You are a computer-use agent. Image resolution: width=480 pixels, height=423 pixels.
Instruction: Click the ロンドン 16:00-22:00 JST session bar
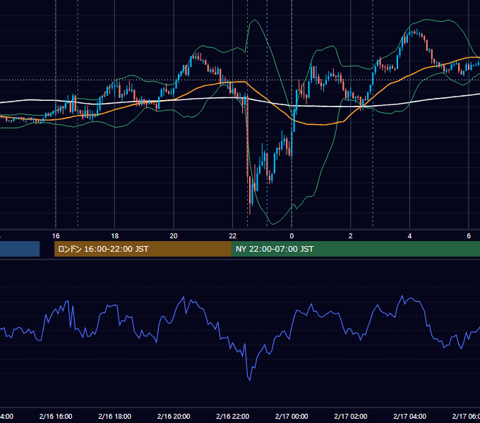pos(143,249)
